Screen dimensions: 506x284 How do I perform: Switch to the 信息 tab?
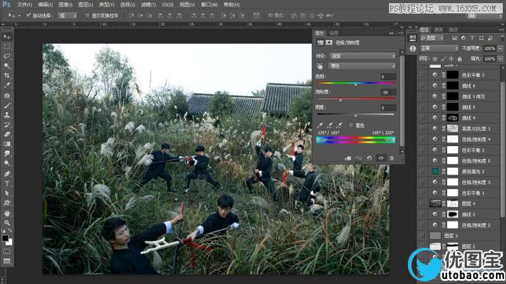(x=334, y=33)
